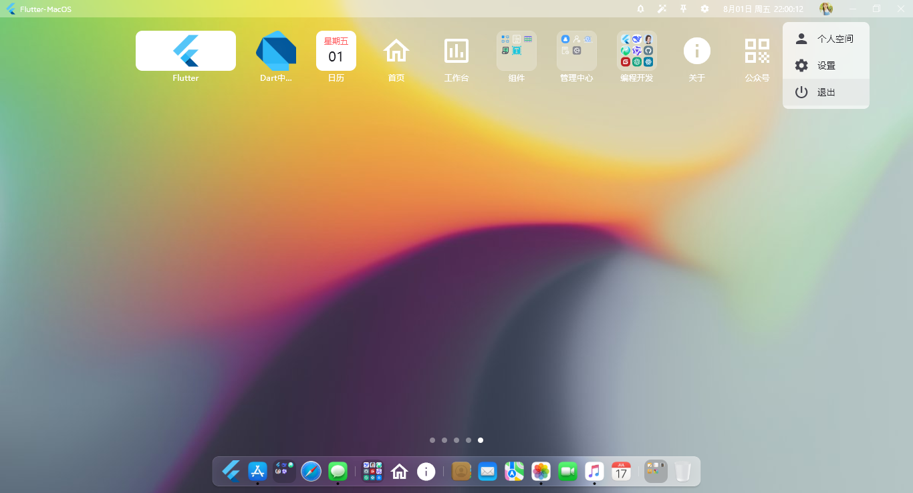Open the 首页 home desktop icon
Screen dimensions: 913x493
[x=396, y=51]
